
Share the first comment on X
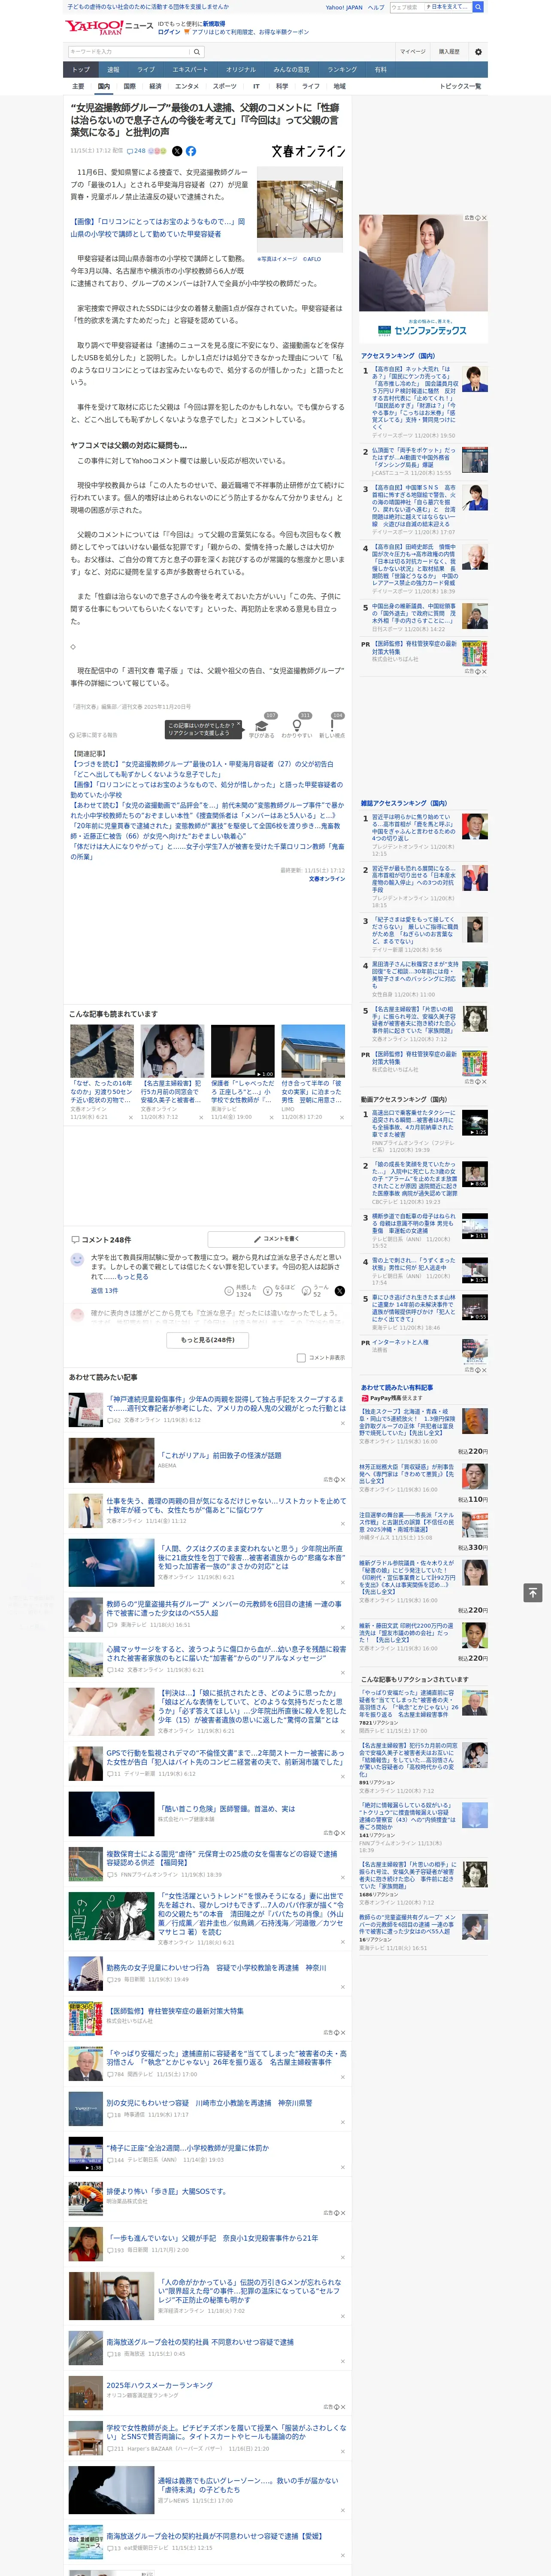(340, 1291)
